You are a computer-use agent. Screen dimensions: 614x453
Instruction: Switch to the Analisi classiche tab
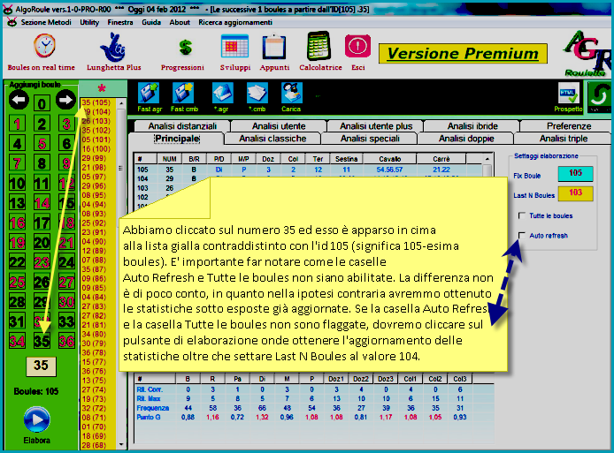click(x=272, y=139)
